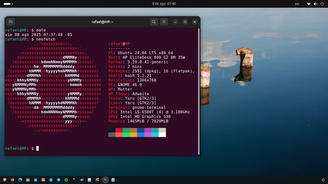Click the dark blue swatch in top row

(x=141, y=130)
